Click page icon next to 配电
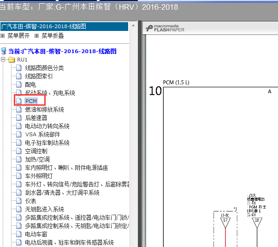Screen dimensions: 278x247 pos(19,84)
